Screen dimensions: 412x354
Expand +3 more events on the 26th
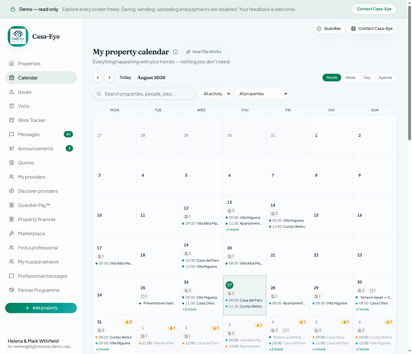click(x=189, y=309)
